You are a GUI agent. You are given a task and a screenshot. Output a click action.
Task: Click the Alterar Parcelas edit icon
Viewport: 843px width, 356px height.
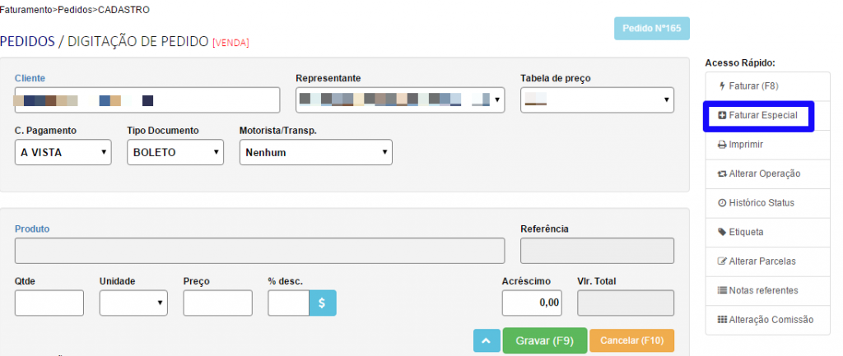pyautogui.click(x=722, y=261)
